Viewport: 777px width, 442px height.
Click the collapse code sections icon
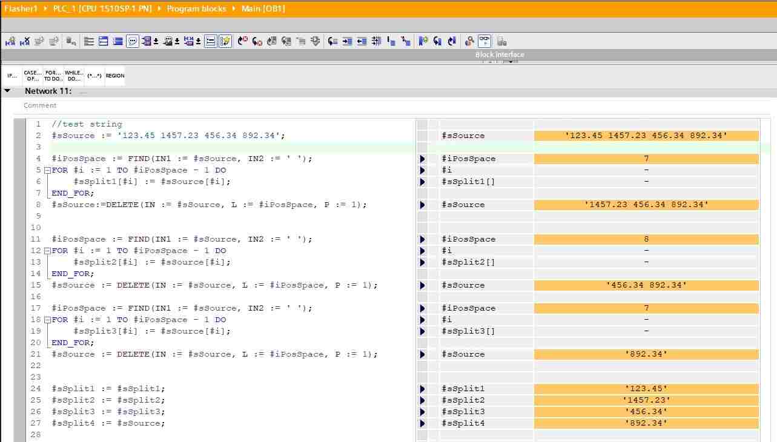406,41
